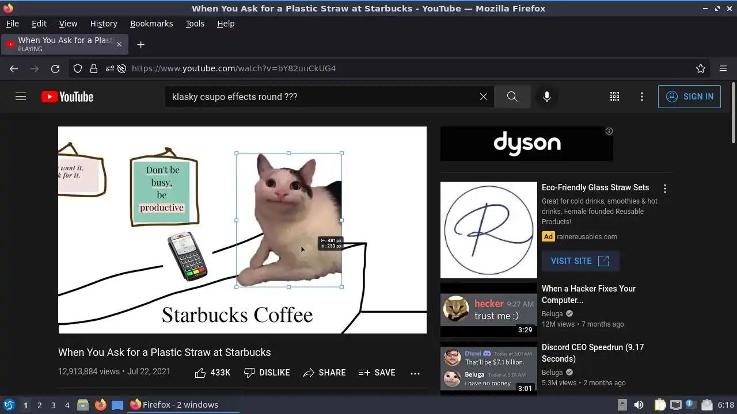Click VISIT SITE for the straw ad

[x=580, y=261]
